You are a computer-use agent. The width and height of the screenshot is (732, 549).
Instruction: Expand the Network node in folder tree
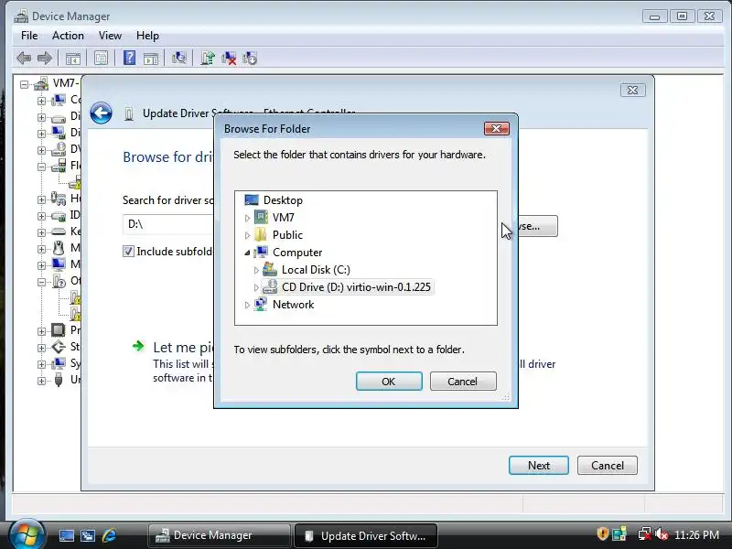pyautogui.click(x=247, y=305)
